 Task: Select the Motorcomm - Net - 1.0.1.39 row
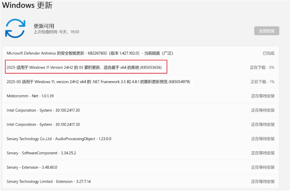click(x=141, y=96)
